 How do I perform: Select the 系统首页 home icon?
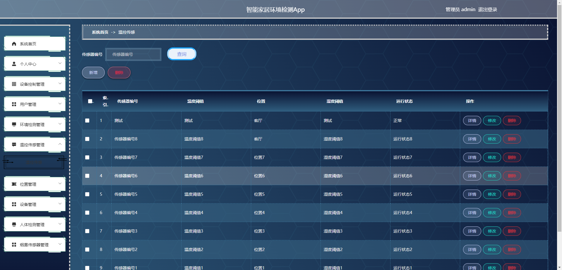(14, 44)
